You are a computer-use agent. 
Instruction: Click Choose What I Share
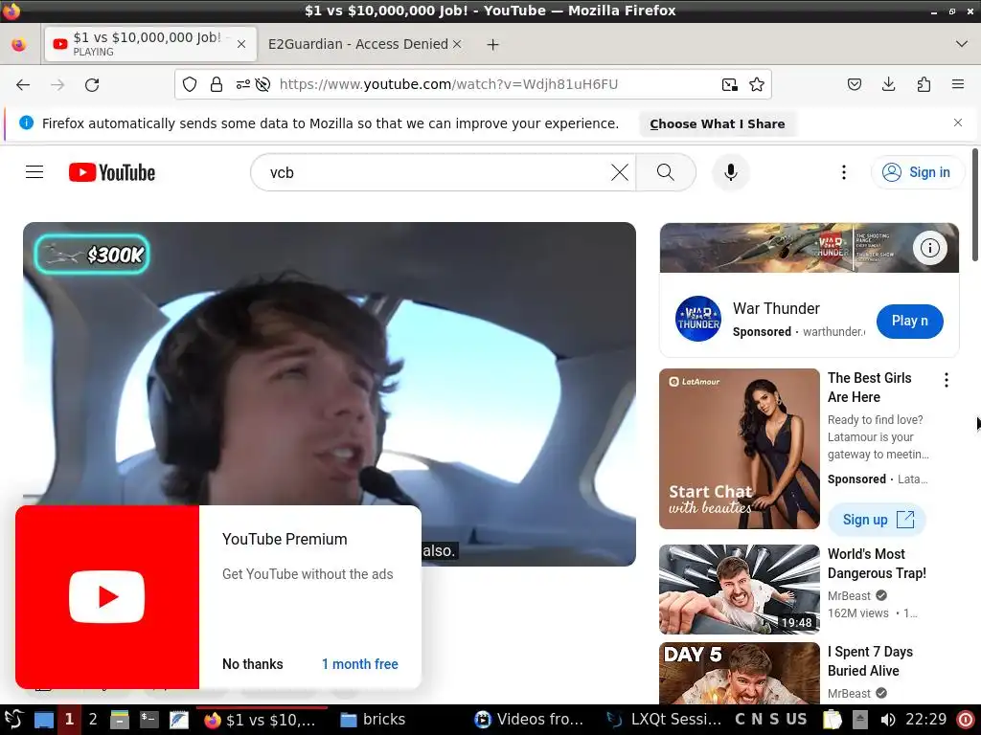coord(717,123)
